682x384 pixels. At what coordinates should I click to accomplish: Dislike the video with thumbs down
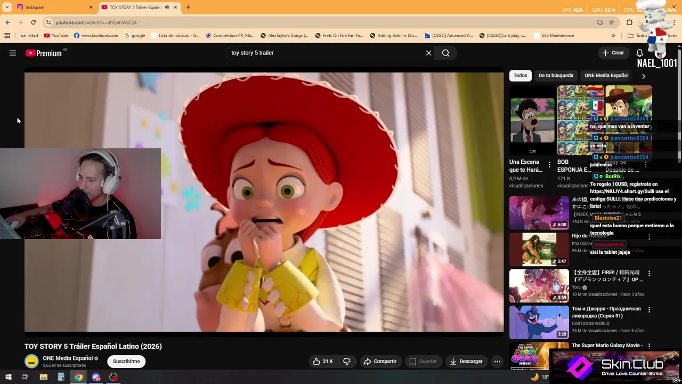(347, 361)
